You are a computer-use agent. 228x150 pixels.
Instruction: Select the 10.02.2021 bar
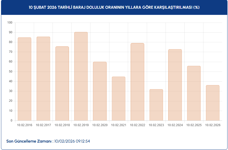click(x=119, y=98)
